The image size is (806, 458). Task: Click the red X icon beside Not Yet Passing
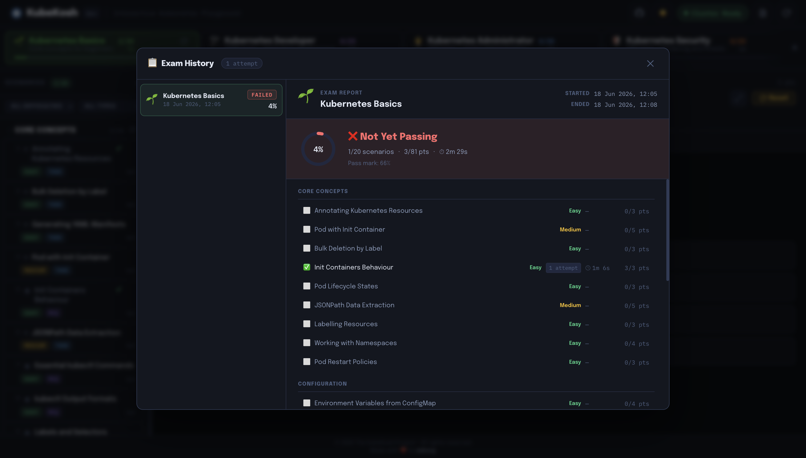point(353,136)
